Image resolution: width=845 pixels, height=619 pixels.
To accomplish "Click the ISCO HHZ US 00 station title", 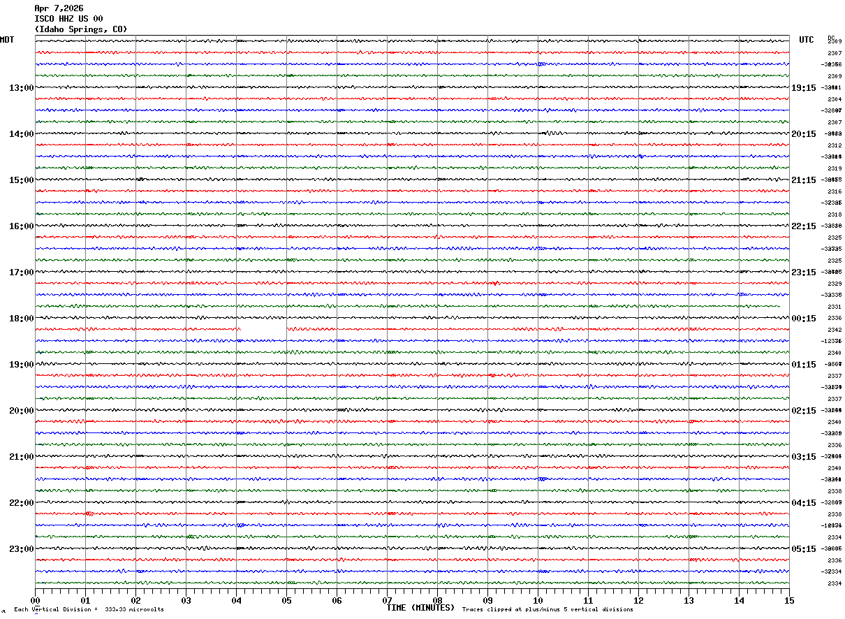I will tap(68, 19).
